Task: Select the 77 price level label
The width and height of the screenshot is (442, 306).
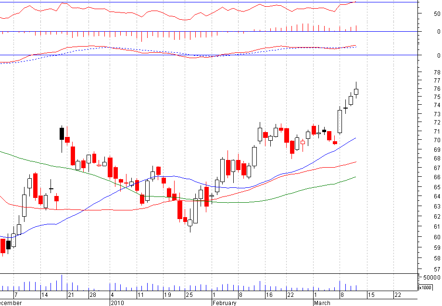Action: (x=437, y=81)
